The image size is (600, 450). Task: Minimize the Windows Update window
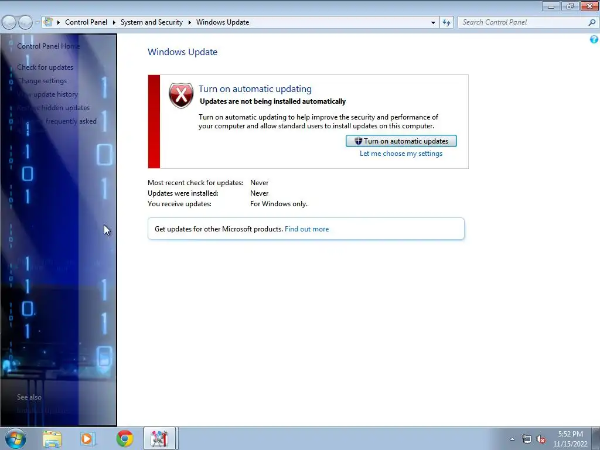tap(551, 6)
